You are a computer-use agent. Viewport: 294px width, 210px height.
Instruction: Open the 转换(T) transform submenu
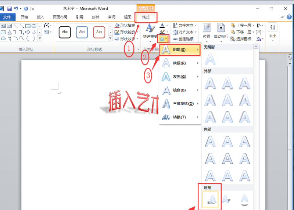[180, 117]
